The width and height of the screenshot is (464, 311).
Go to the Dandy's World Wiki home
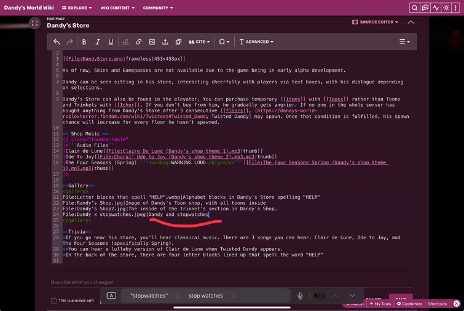(x=29, y=8)
